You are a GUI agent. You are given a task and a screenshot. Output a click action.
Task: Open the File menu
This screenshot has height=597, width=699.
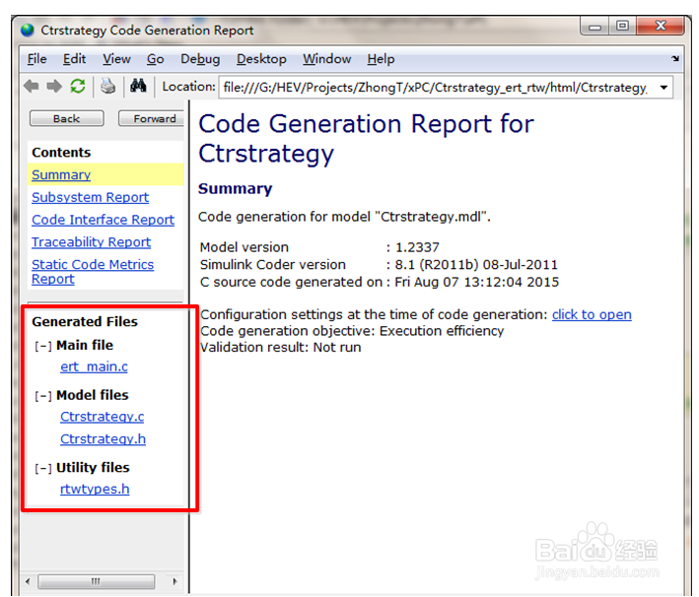(x=37, y=59)
